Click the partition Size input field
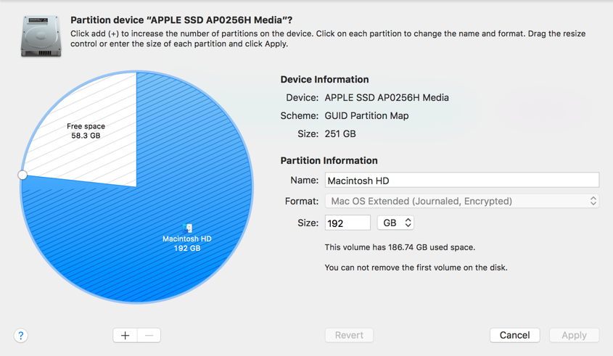Viewport: 613px width, 356px height. (347, 223)
